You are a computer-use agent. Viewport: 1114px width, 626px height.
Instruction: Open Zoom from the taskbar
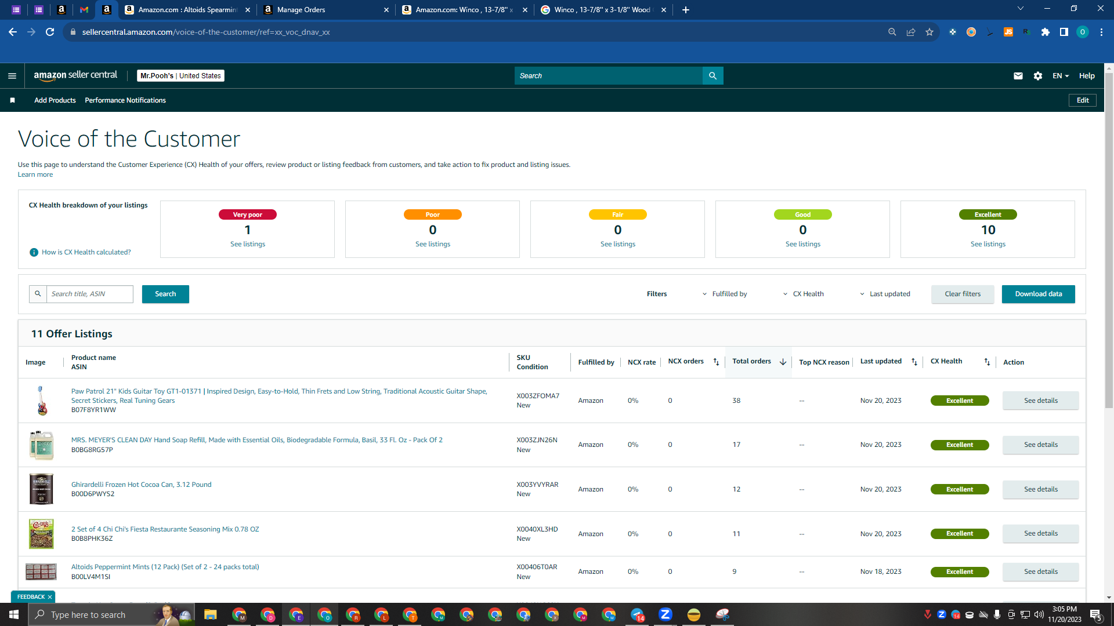click(x=665, y=614)
